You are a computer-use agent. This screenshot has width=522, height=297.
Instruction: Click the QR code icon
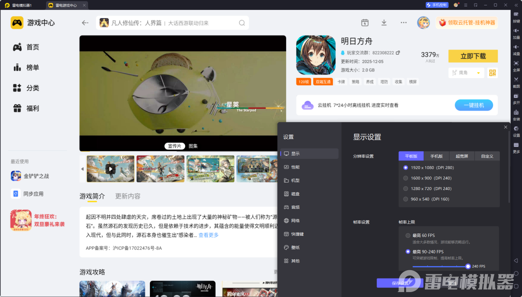pyautogui.click(x=492, y=73)
